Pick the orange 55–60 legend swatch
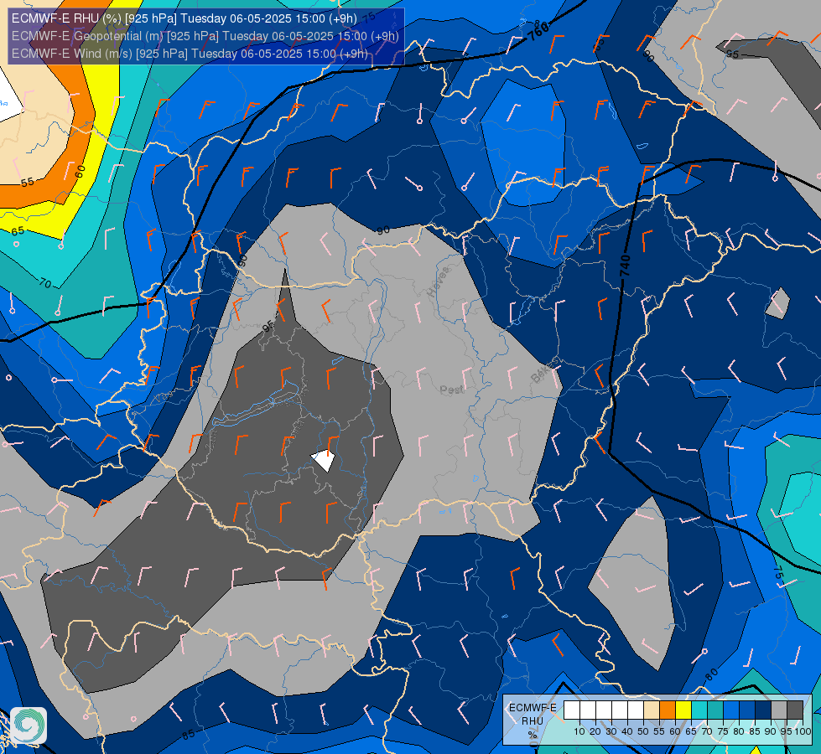 [x=668, y=710]
